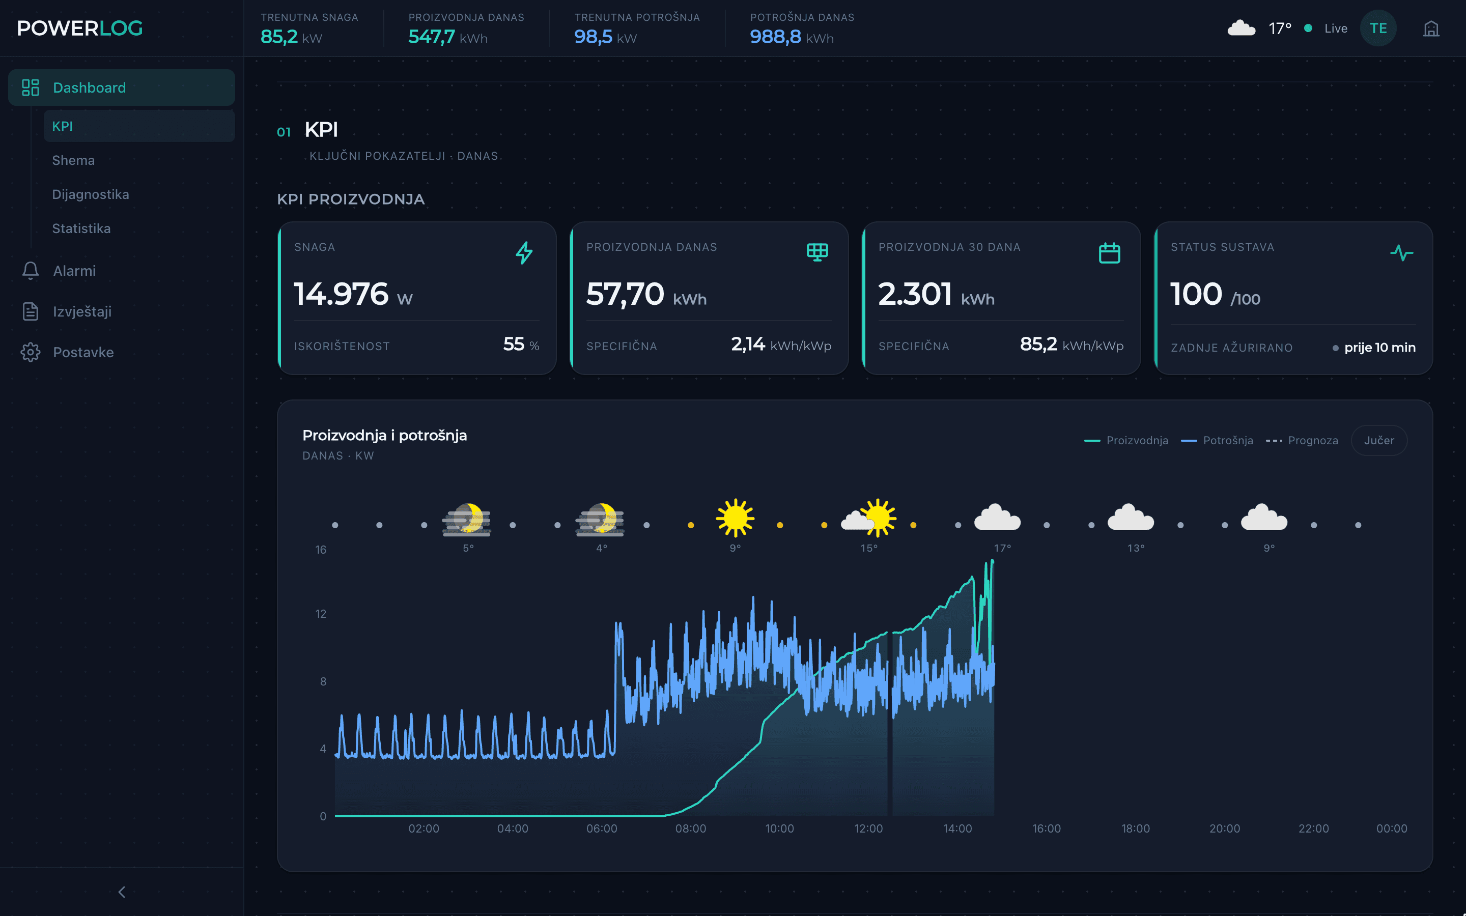Click the POWERLOG logo
The image size is (1466, 916).
79,28
